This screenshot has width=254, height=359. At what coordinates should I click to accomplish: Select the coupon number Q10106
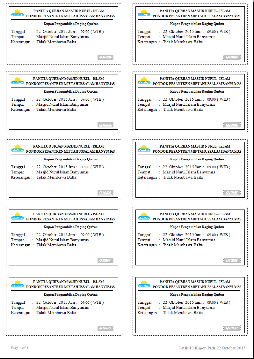click(x=232, y=193)
